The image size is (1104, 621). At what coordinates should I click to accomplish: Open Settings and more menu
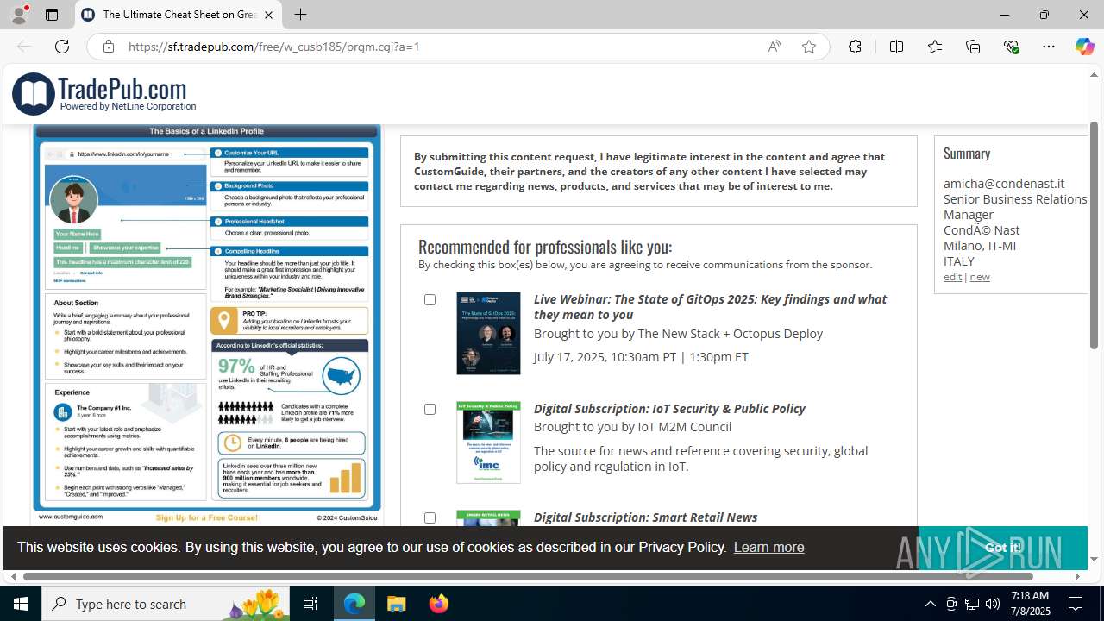tap(1049, 47)
